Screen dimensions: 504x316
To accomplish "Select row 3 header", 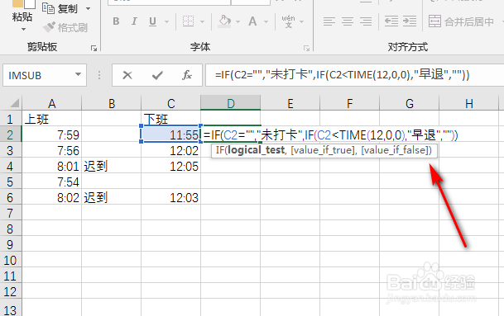I will [10, 151].
